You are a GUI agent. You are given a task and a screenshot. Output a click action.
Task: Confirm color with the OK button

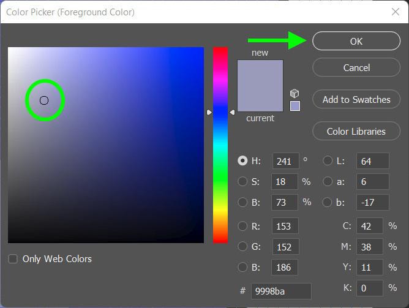(356, 41)
